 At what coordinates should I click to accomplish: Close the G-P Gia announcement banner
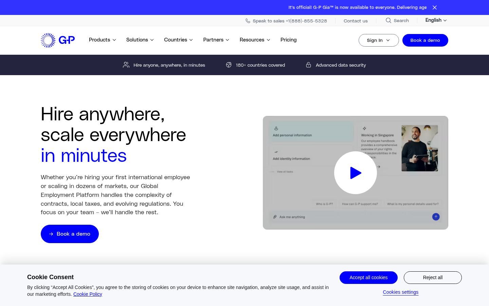point(435,7)
